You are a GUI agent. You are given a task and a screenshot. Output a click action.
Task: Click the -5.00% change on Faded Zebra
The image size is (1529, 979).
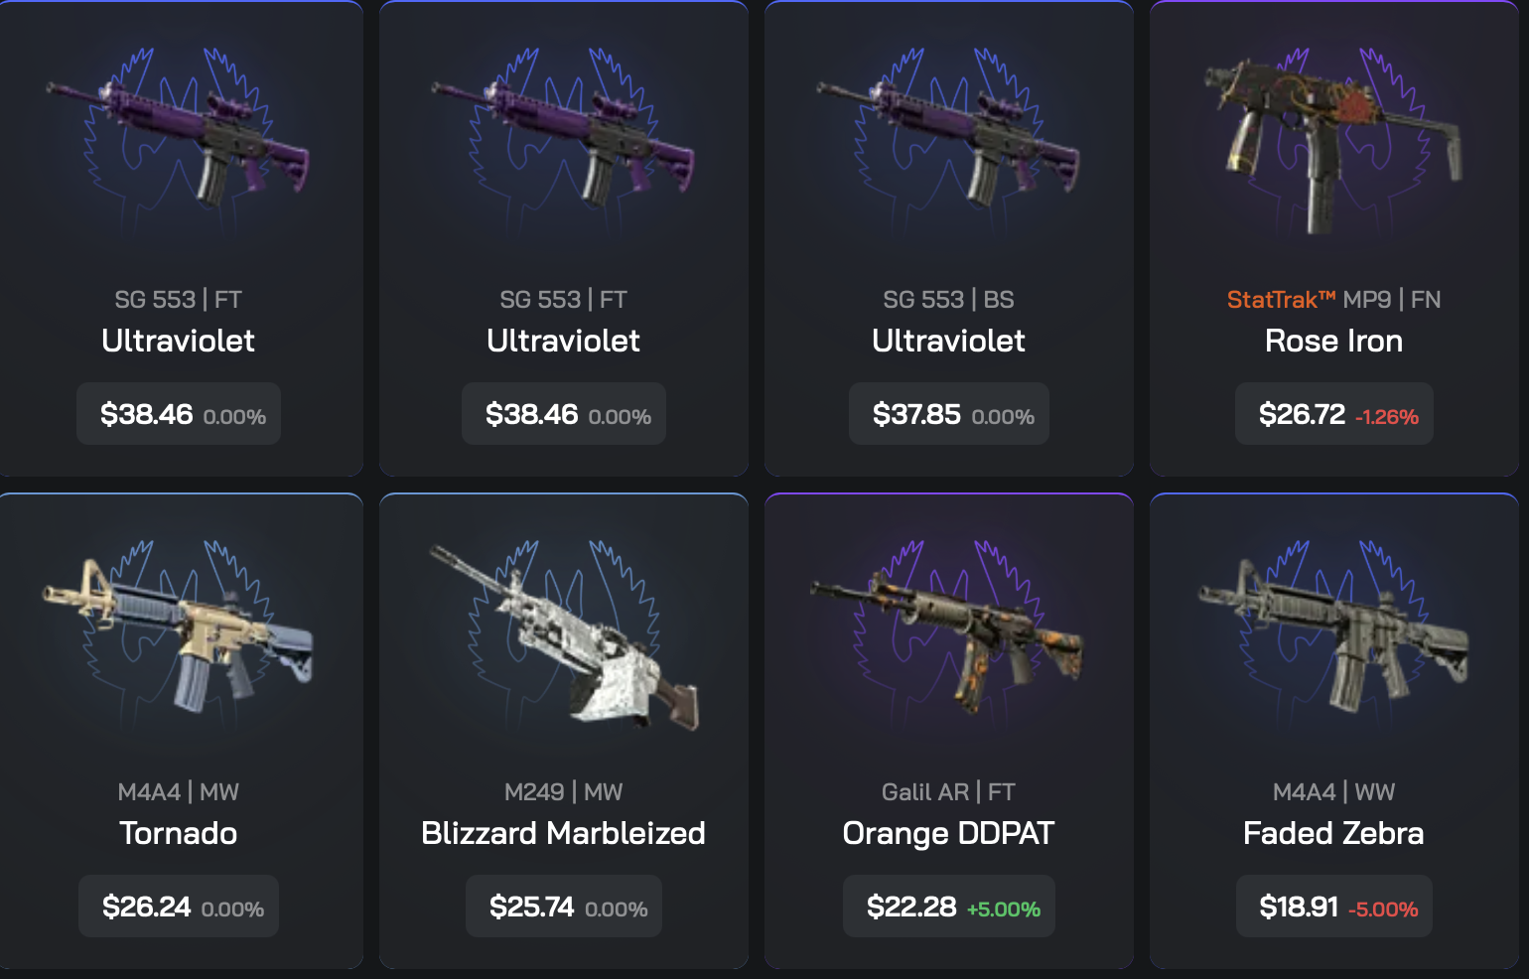1383,909
